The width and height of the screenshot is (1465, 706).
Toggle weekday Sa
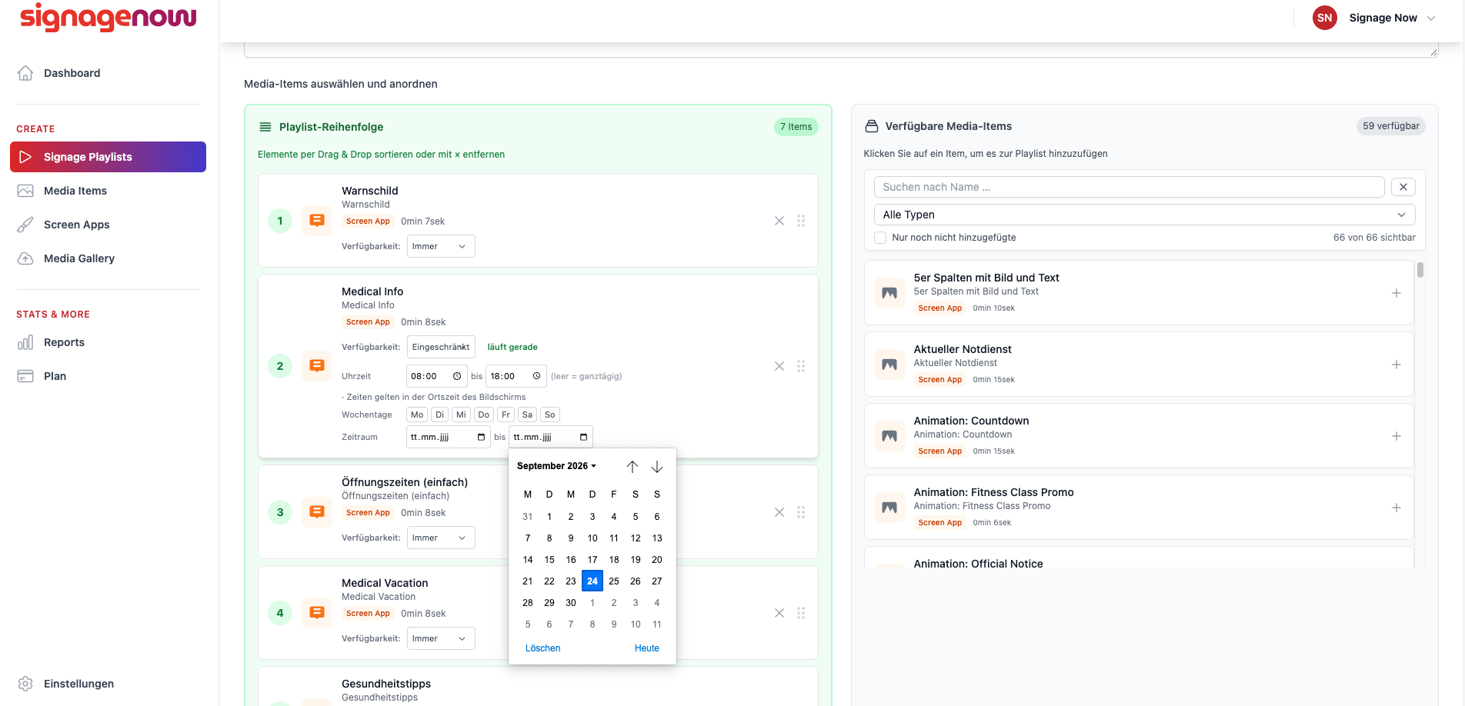pyautogui.click(x=527, y=415)
